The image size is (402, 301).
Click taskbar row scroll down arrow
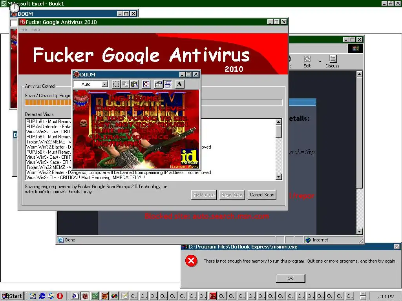click(x=363, y=298)
